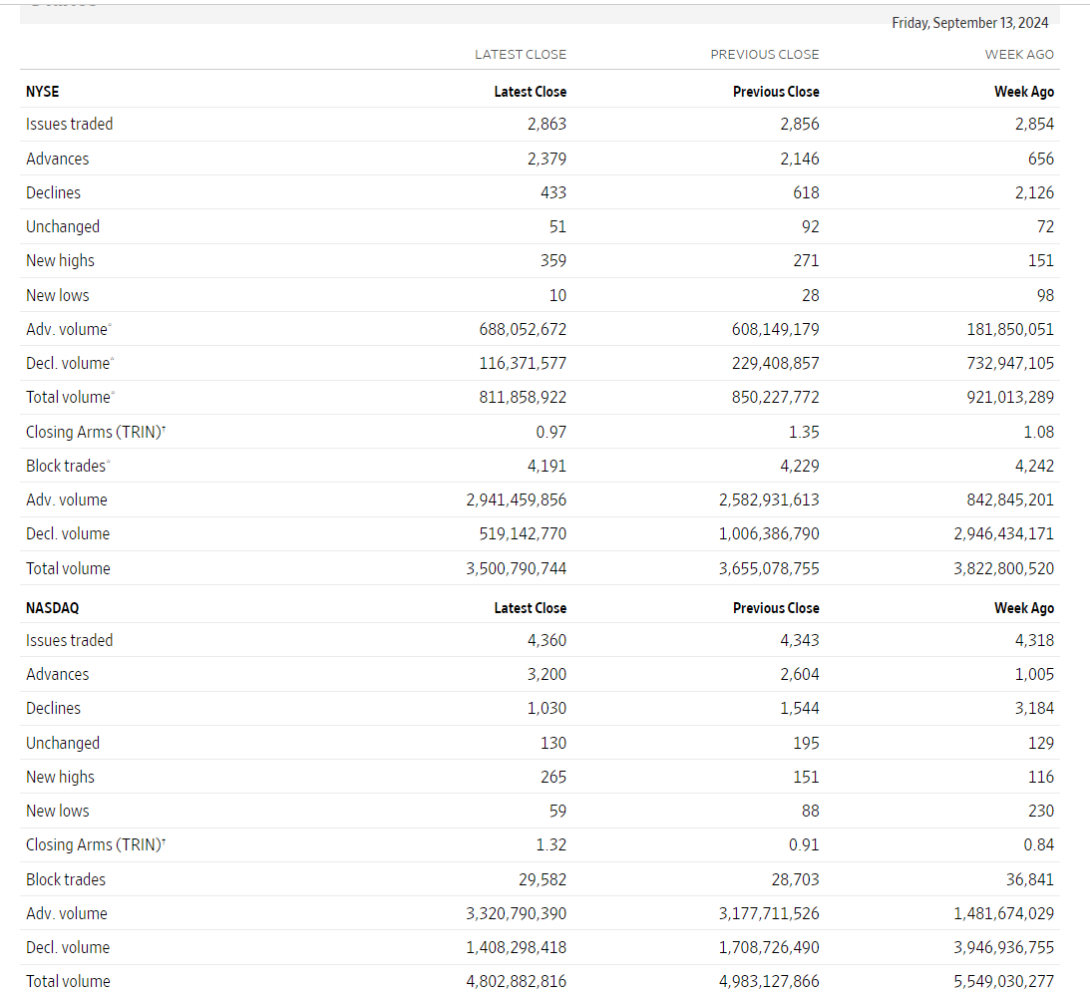1090x993 pixels.
Task: Select NYSE New lows latest value 10
Action: click(557, 295)
